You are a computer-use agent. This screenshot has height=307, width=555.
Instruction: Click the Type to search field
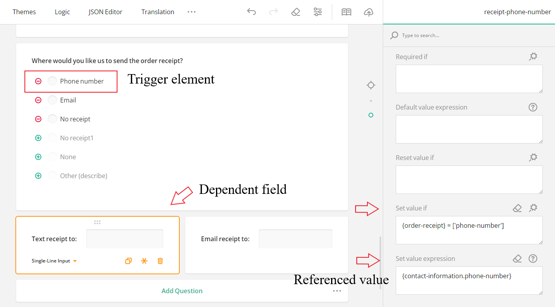tap(434, 35)
